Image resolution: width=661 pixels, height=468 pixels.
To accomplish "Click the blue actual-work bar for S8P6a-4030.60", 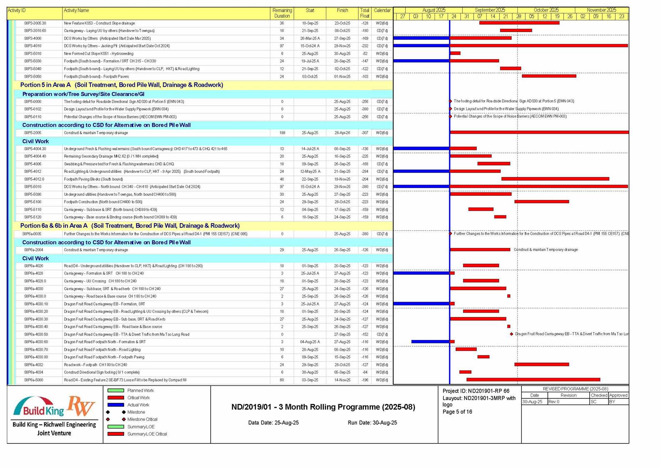I will [430, 342].
